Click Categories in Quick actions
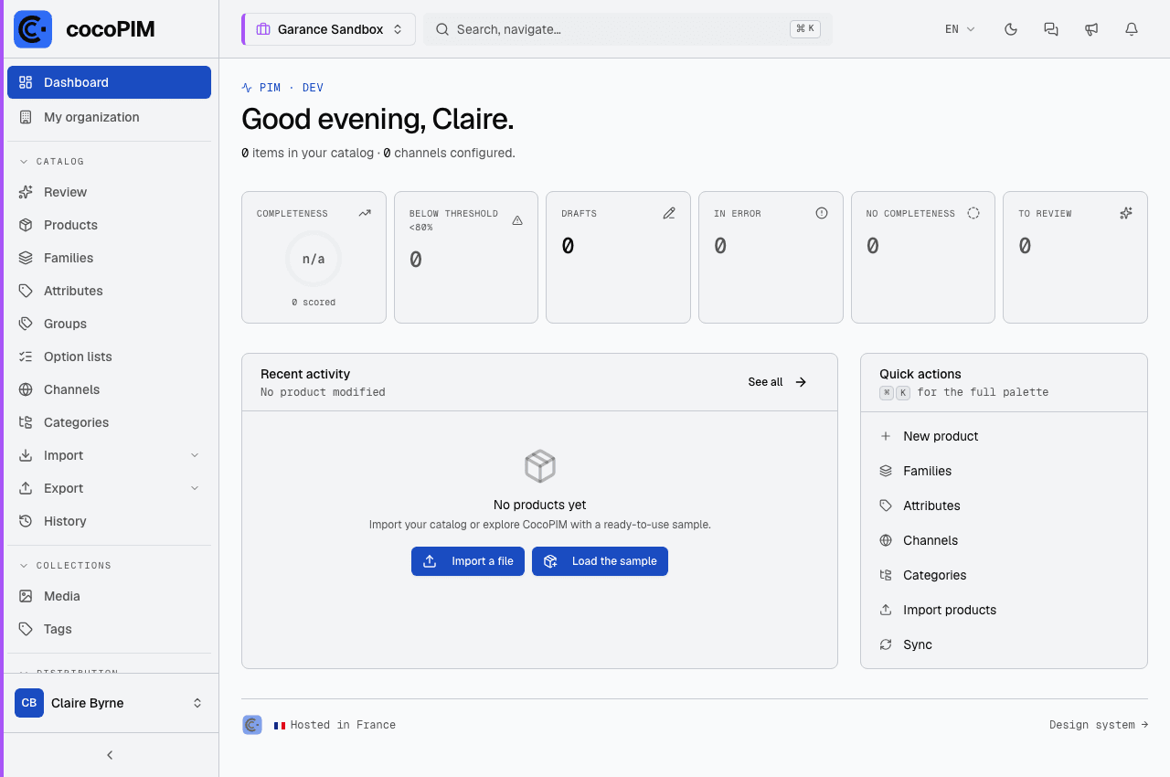Screen dimensions: 1170x777 tap(1004, 575)
